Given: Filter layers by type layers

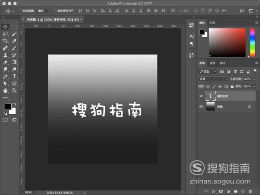Looking at the screenshot, I should 235,72.
